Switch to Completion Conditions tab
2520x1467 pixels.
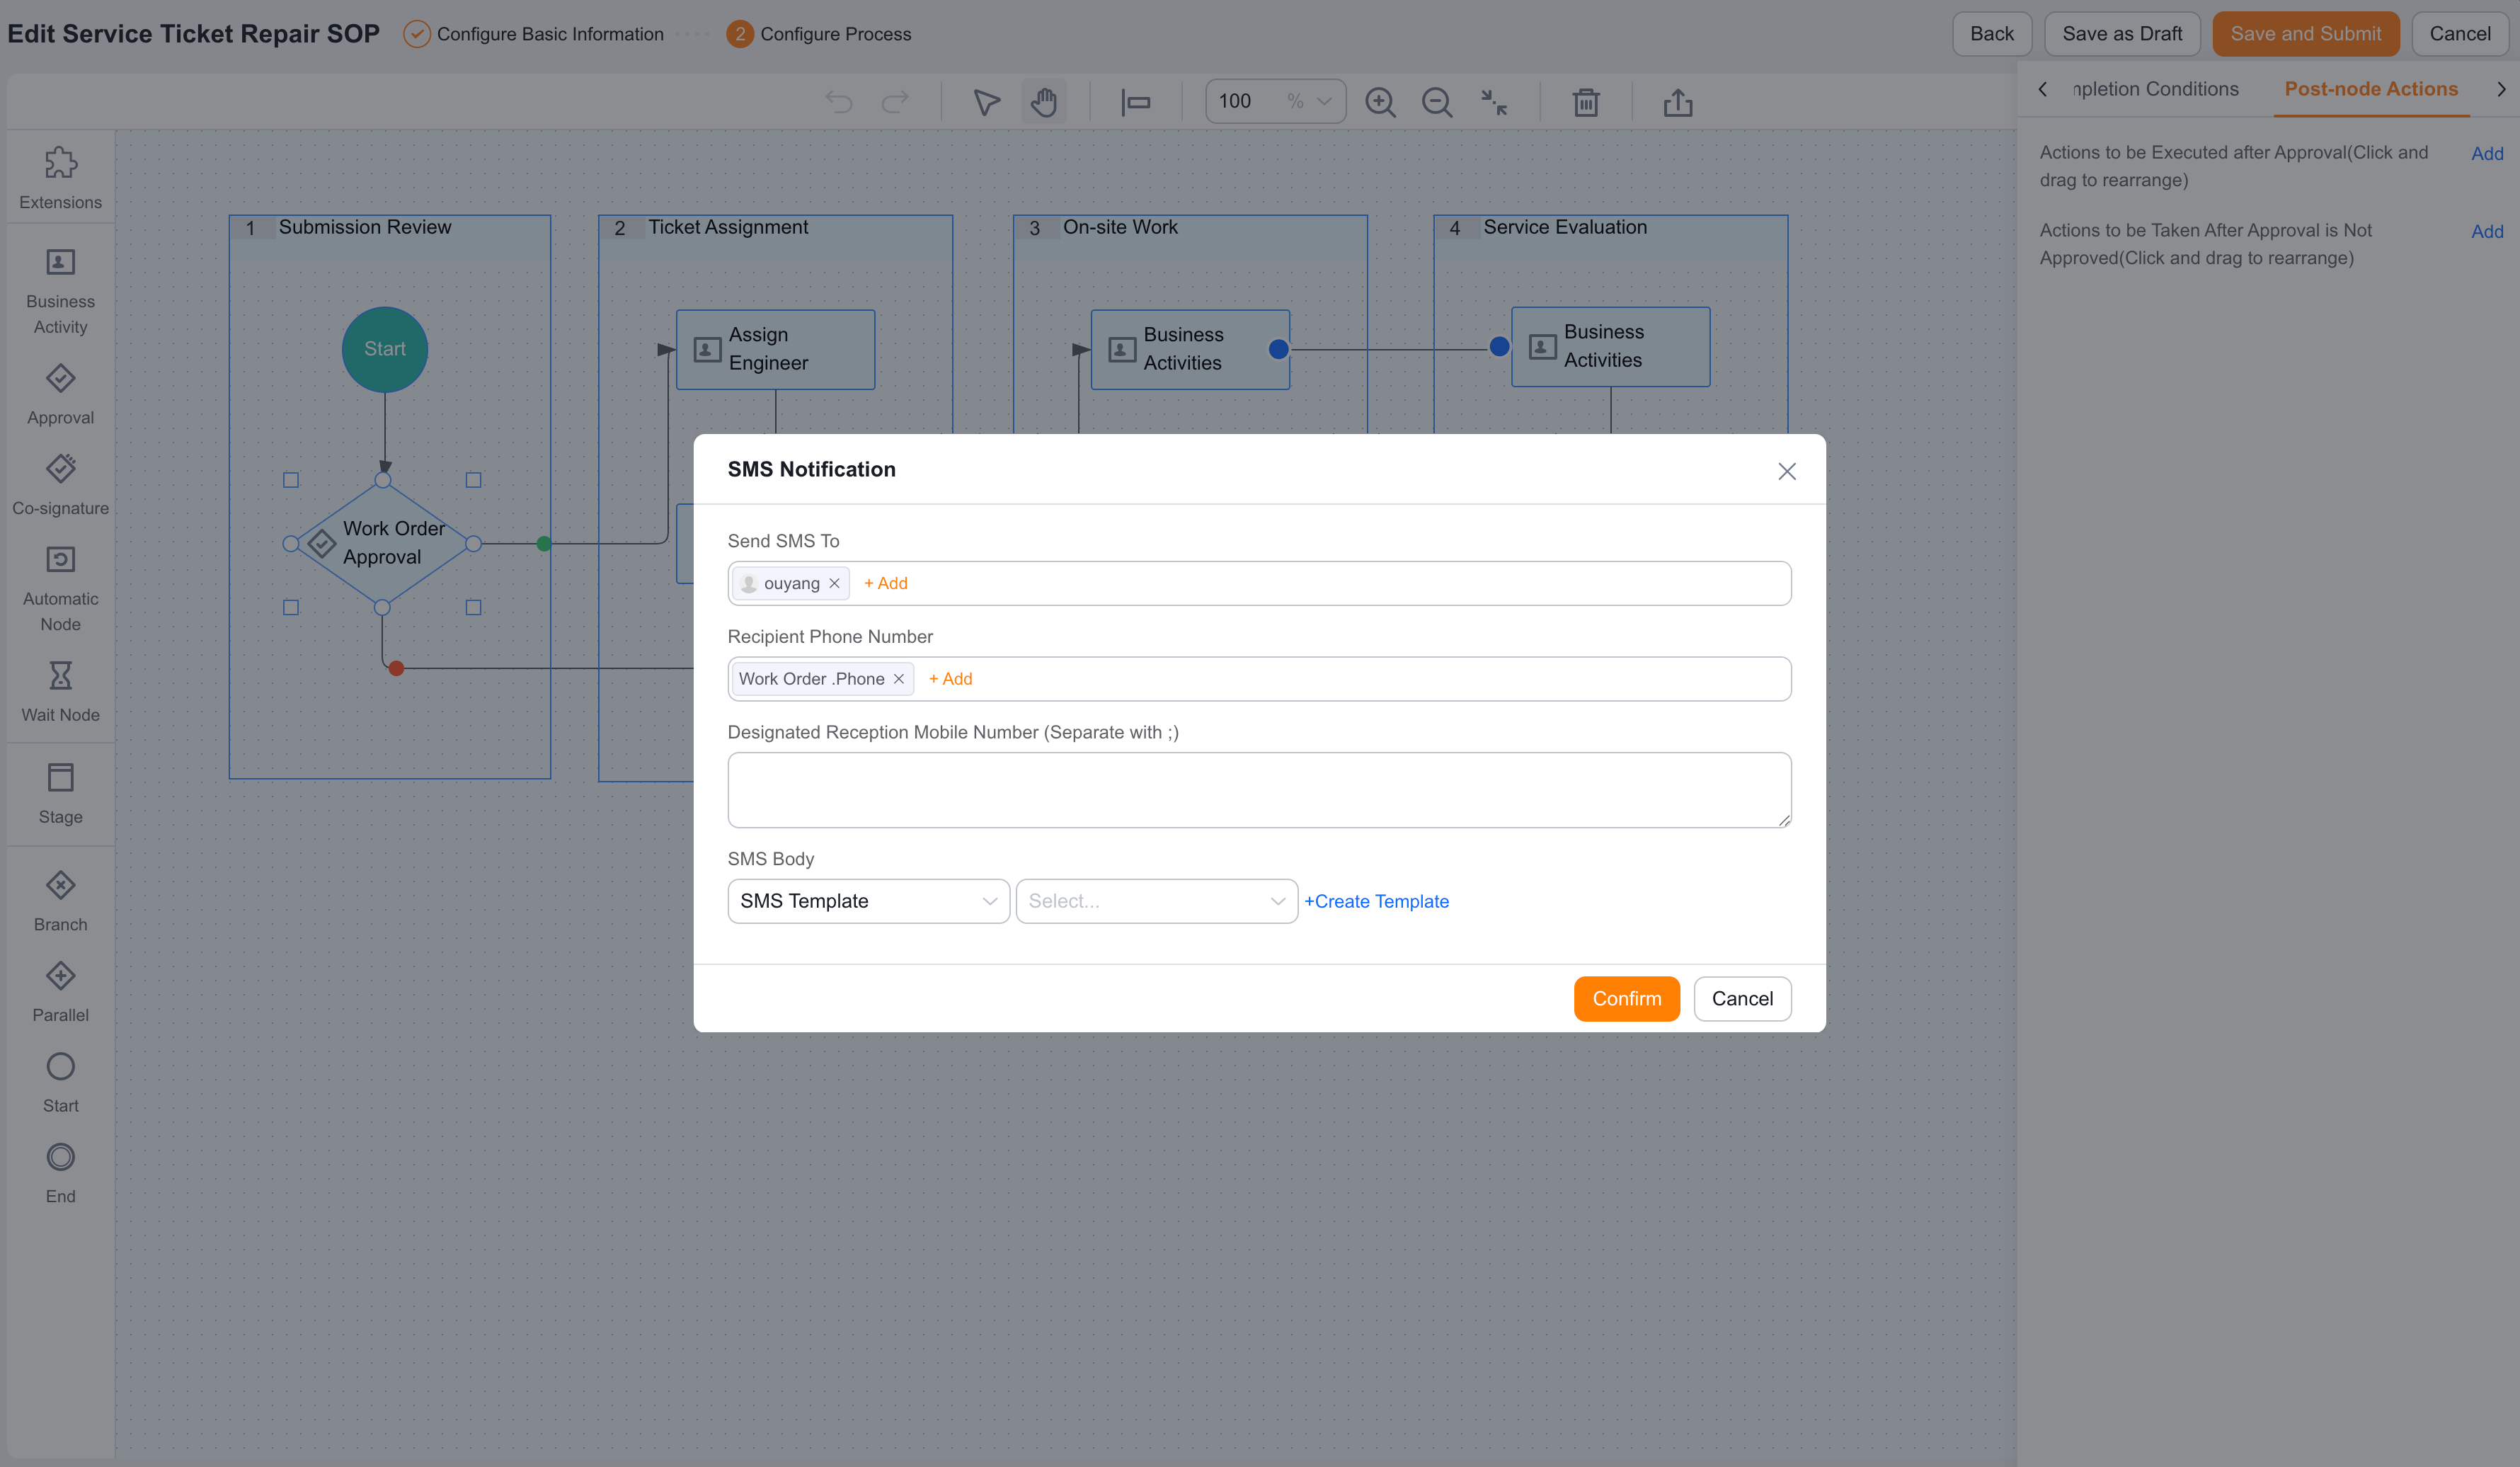(x=2156, y=89)
